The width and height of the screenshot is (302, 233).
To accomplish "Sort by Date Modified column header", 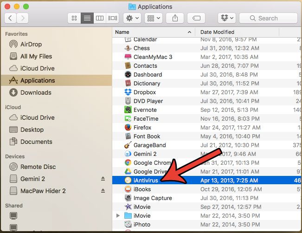I will [217, 32].
